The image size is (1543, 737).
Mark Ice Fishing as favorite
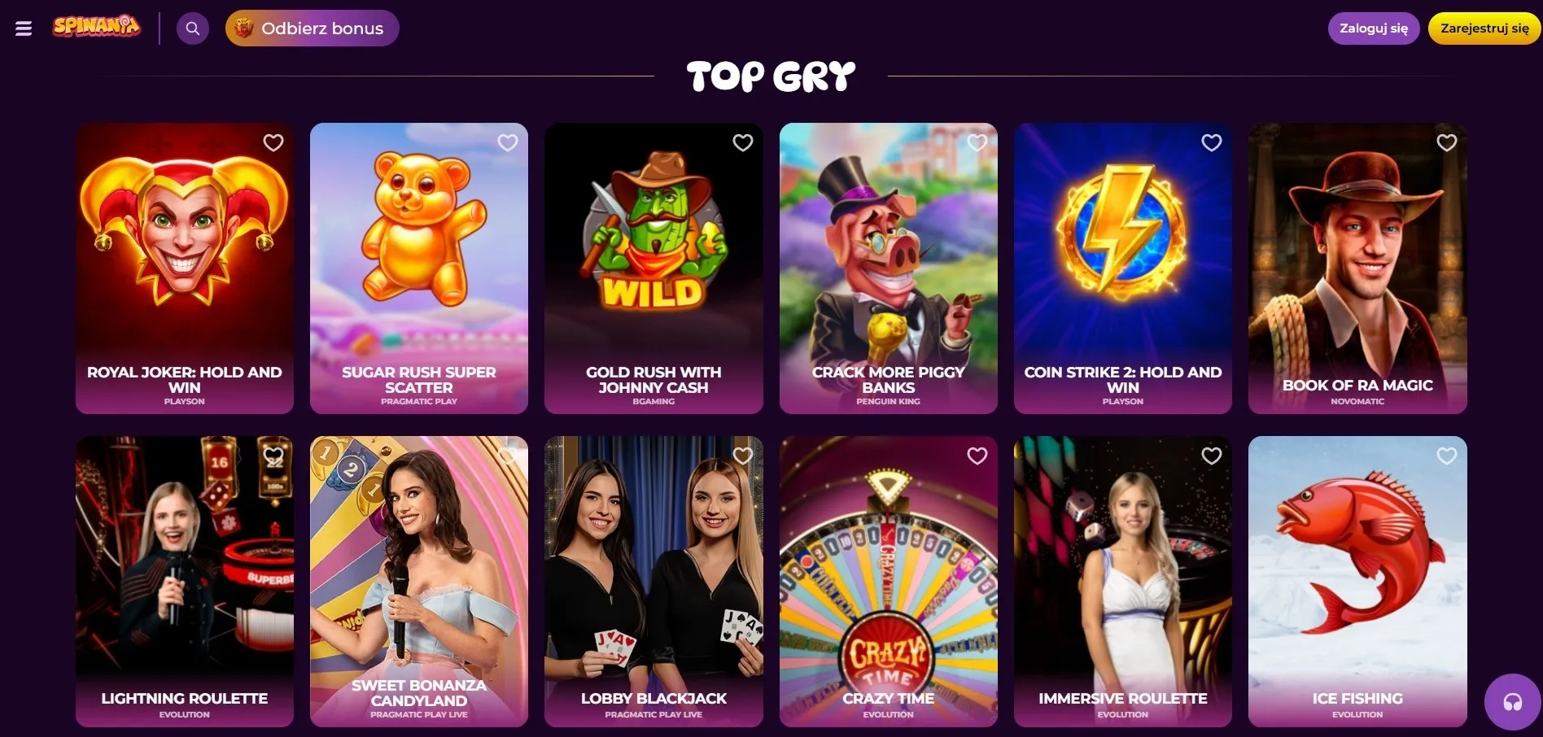tap(1447, 456)
